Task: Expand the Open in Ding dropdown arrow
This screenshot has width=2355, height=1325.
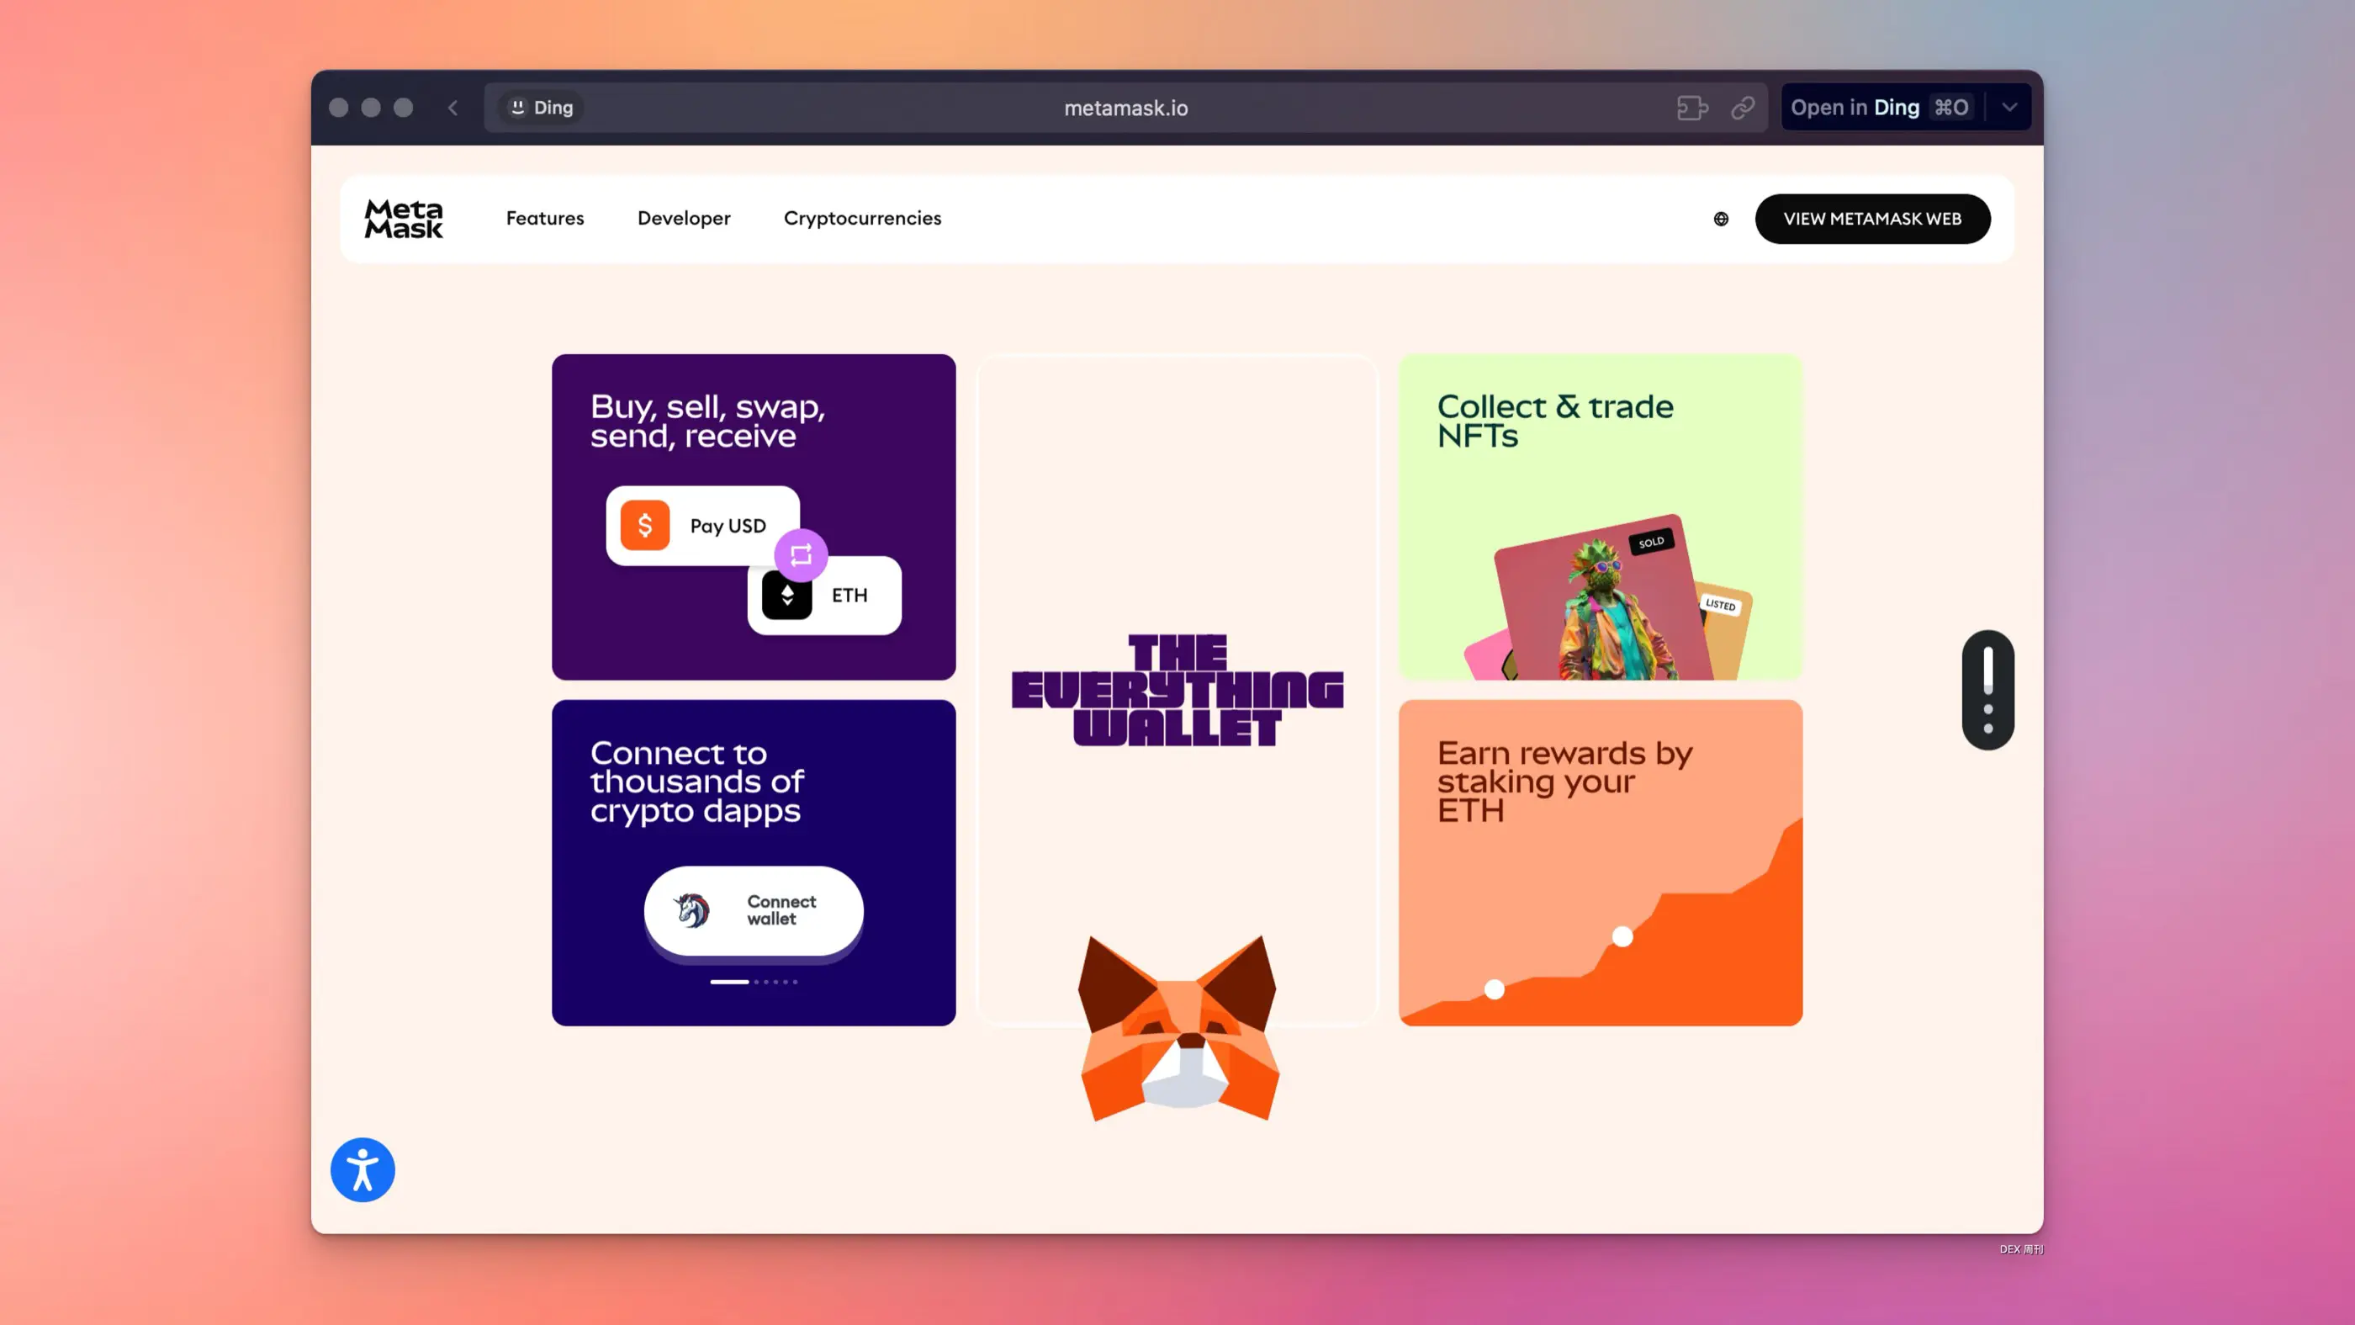Action: [x=2008, y=107]
